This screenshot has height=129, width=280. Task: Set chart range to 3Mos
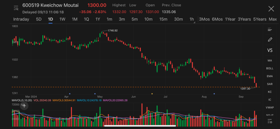204,19
